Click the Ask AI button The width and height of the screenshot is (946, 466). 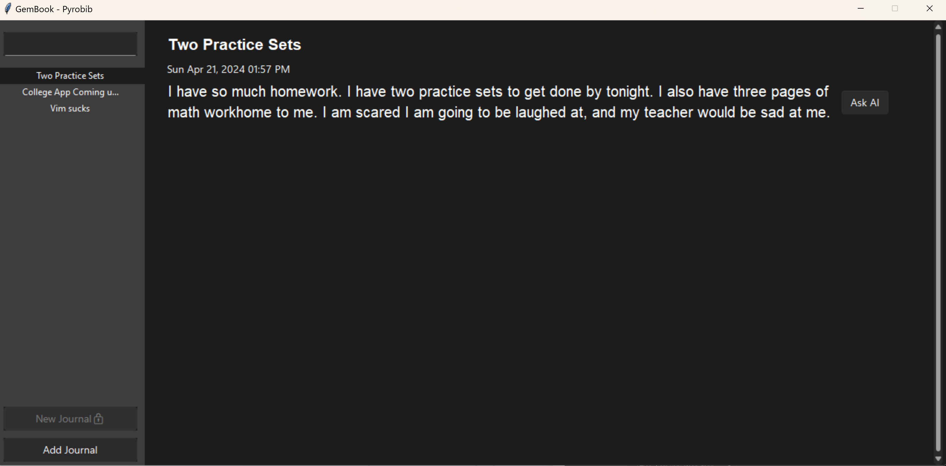(865, 103)
